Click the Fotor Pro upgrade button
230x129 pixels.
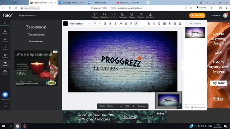197,15
